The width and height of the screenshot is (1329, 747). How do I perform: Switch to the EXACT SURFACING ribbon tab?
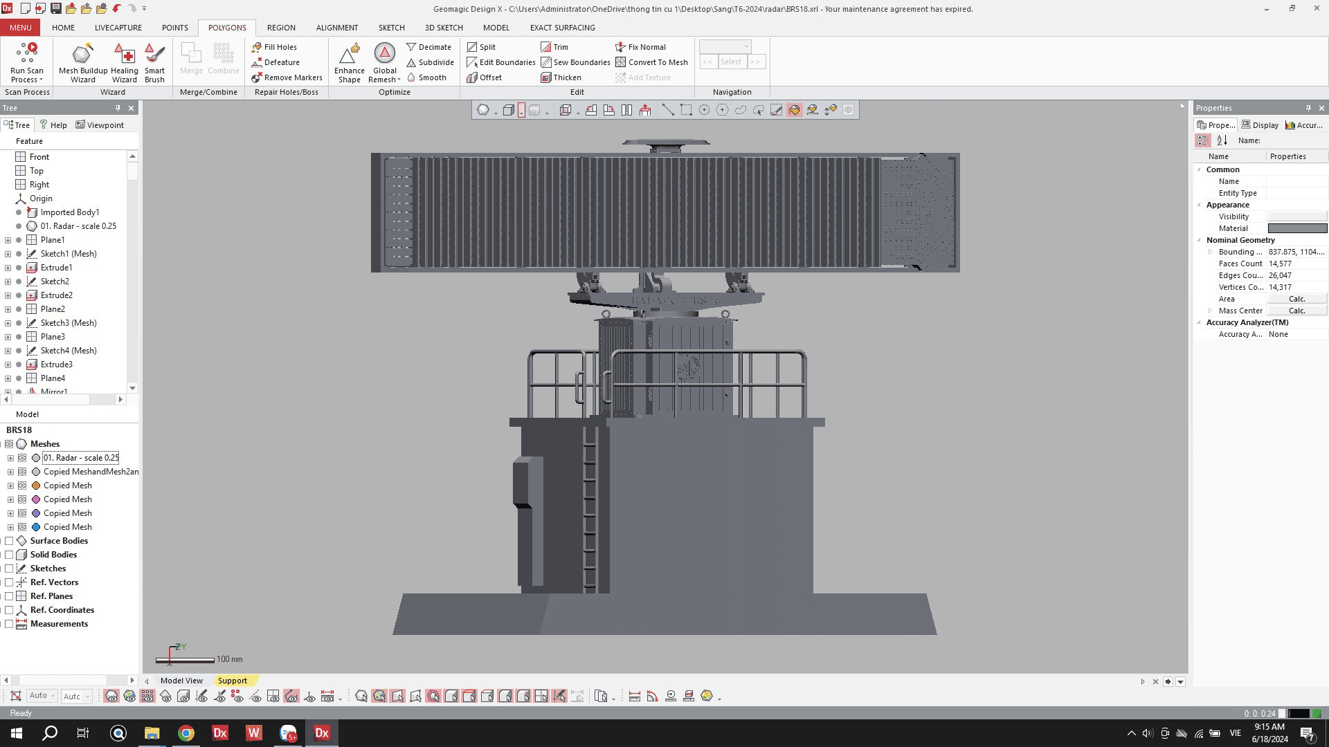[561, 28]
